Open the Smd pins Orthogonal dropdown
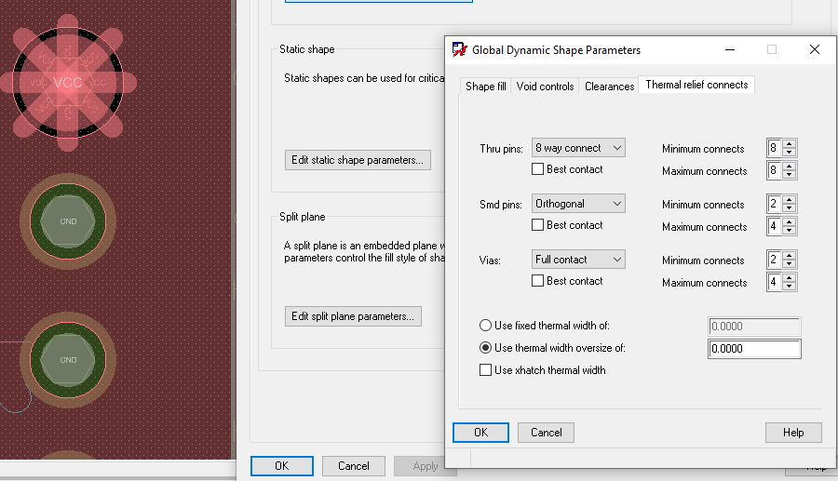Viewport: 838px width, 481px height. click(x=578, y=204)
